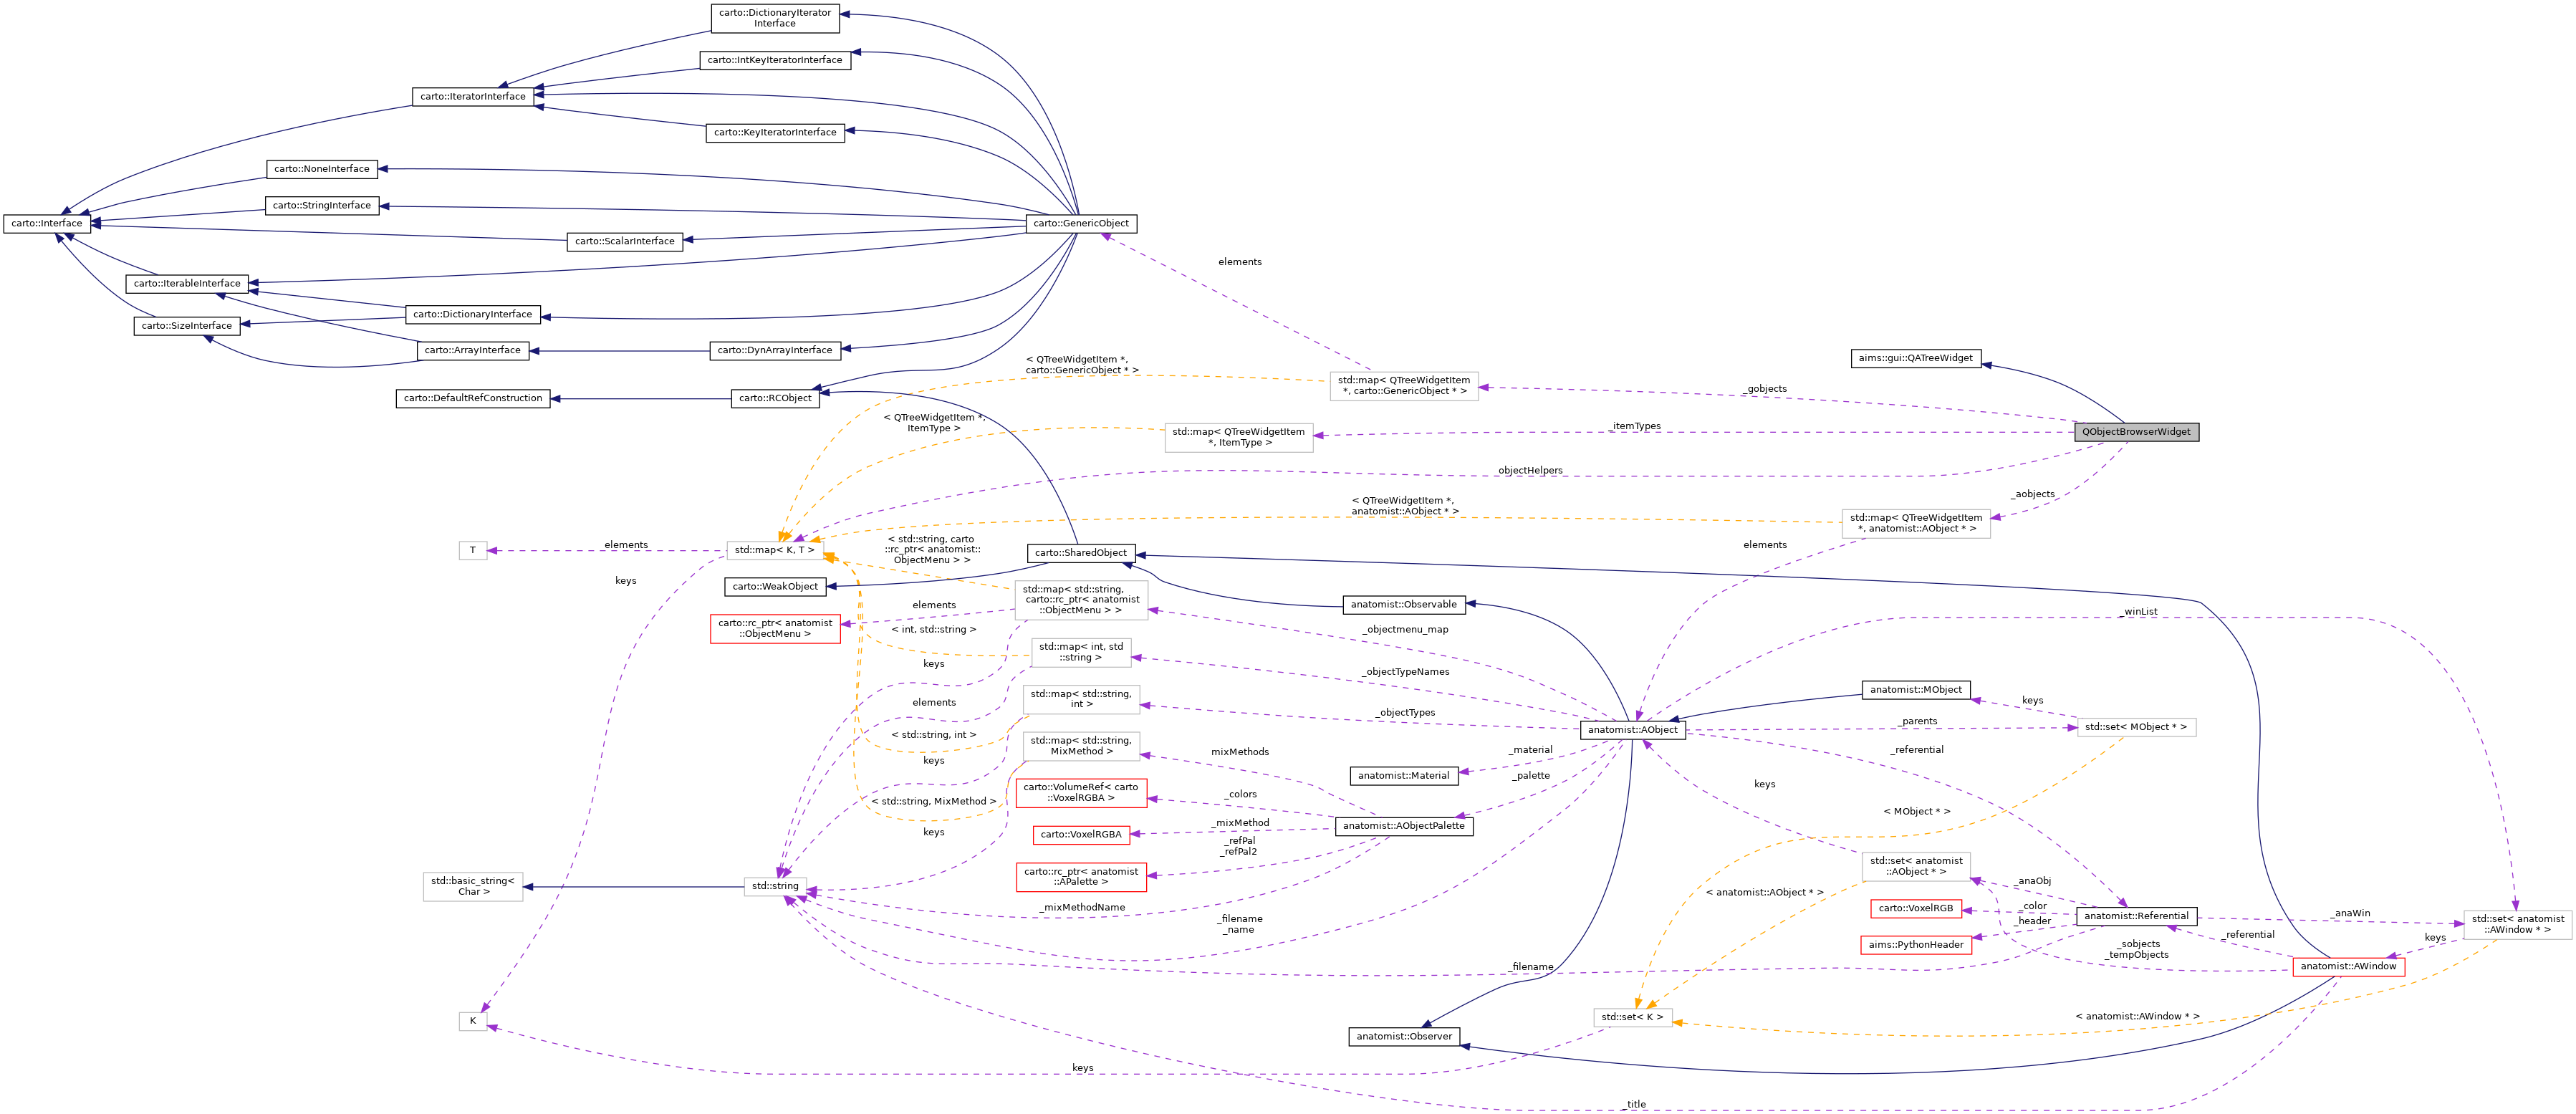Click the _winList edge label

(x=2139, y=612)
